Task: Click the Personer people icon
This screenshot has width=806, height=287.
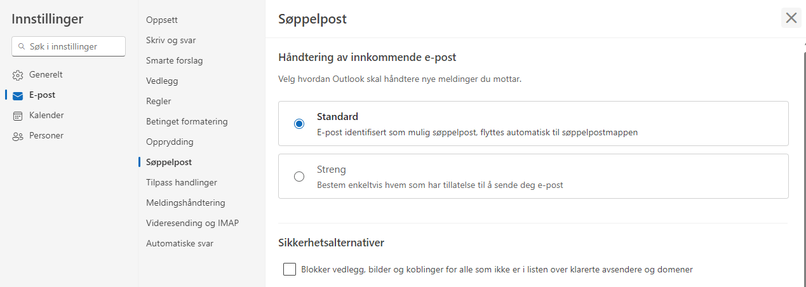Action: click(18, 136)
